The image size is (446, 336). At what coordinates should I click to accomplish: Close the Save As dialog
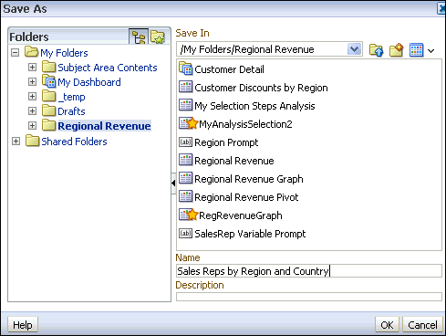tap(441, 8)
